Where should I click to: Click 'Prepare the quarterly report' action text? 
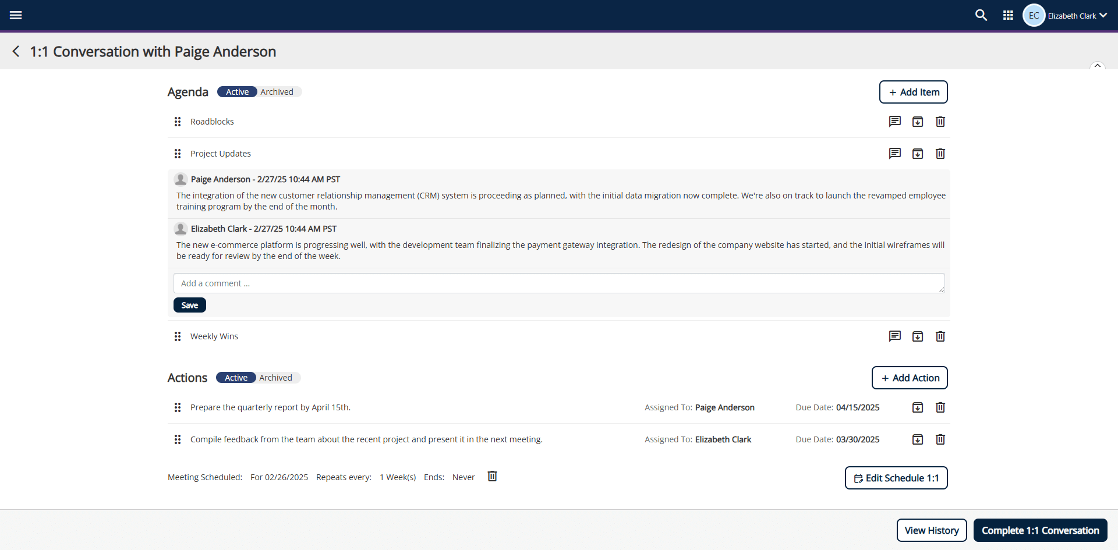pos(270,407)
